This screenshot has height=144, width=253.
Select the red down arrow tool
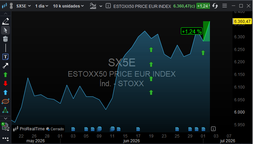pos(5,83)
